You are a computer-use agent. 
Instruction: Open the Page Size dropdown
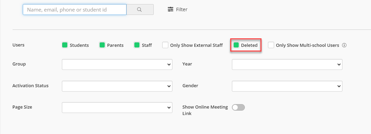[x=117, y=107]
